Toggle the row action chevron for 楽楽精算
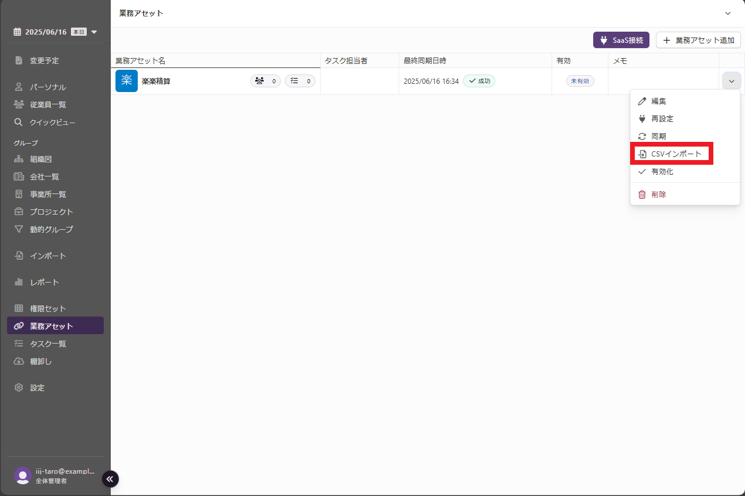This screenshot has width=745, height=496. tap(732, 81)
